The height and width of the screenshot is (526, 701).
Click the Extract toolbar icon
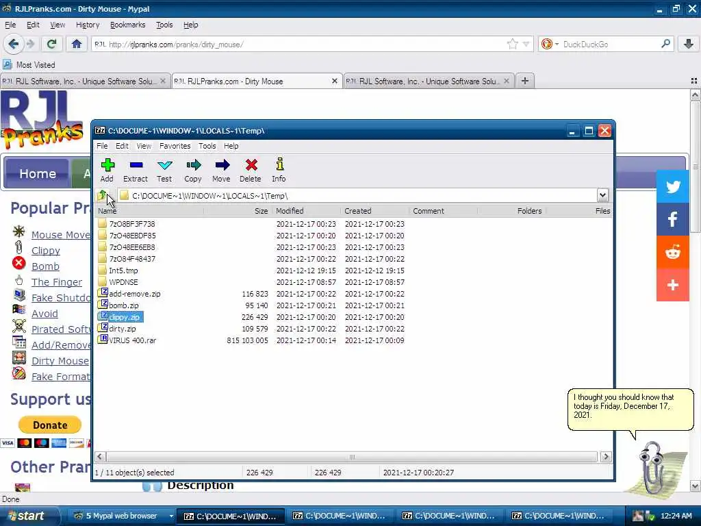(136, 170)
